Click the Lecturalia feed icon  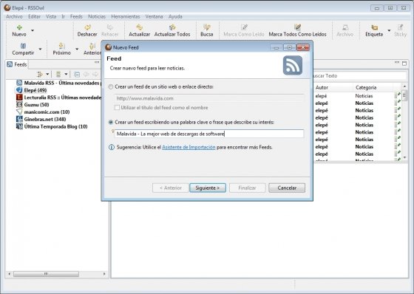pos(19,98)
